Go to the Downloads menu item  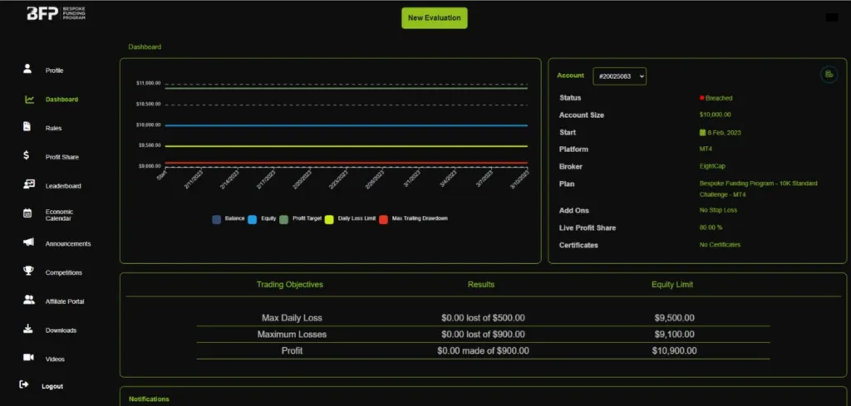61,330
